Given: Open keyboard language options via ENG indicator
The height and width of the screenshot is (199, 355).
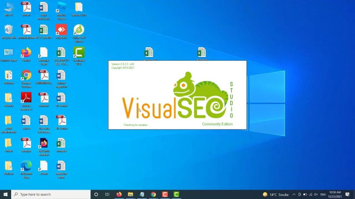Looking at the screenshot, I should click(323, 194).
